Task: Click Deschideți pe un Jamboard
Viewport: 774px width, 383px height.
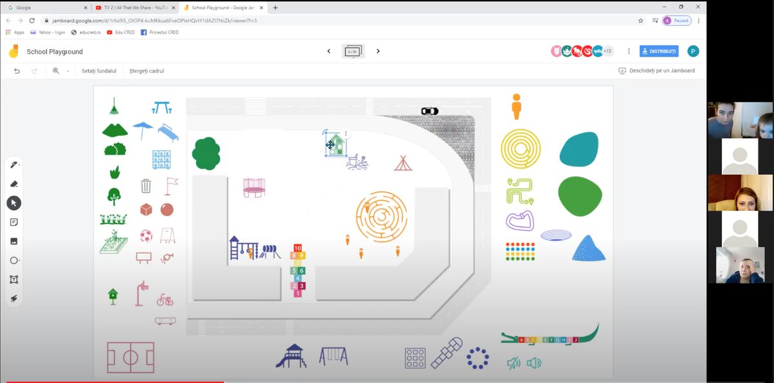Action: click(x=657, y=71)
